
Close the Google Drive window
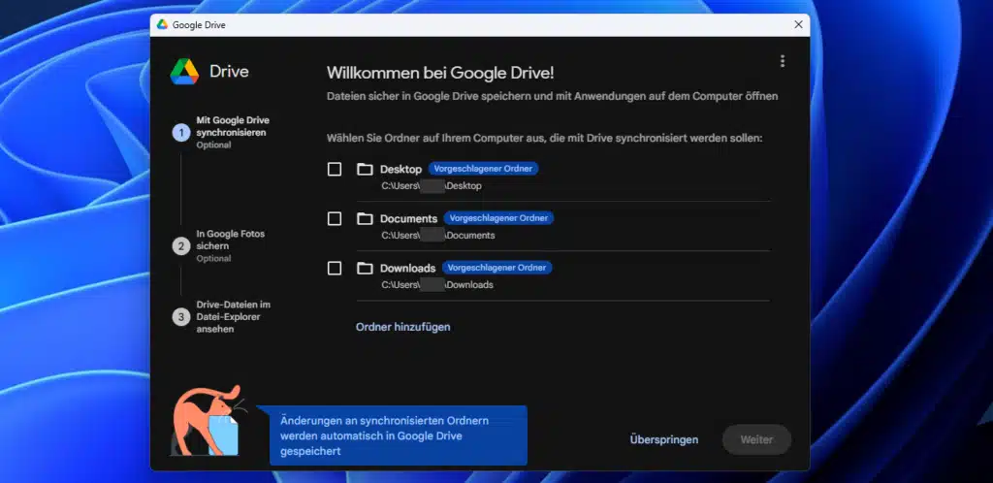[x=798, y=24]
